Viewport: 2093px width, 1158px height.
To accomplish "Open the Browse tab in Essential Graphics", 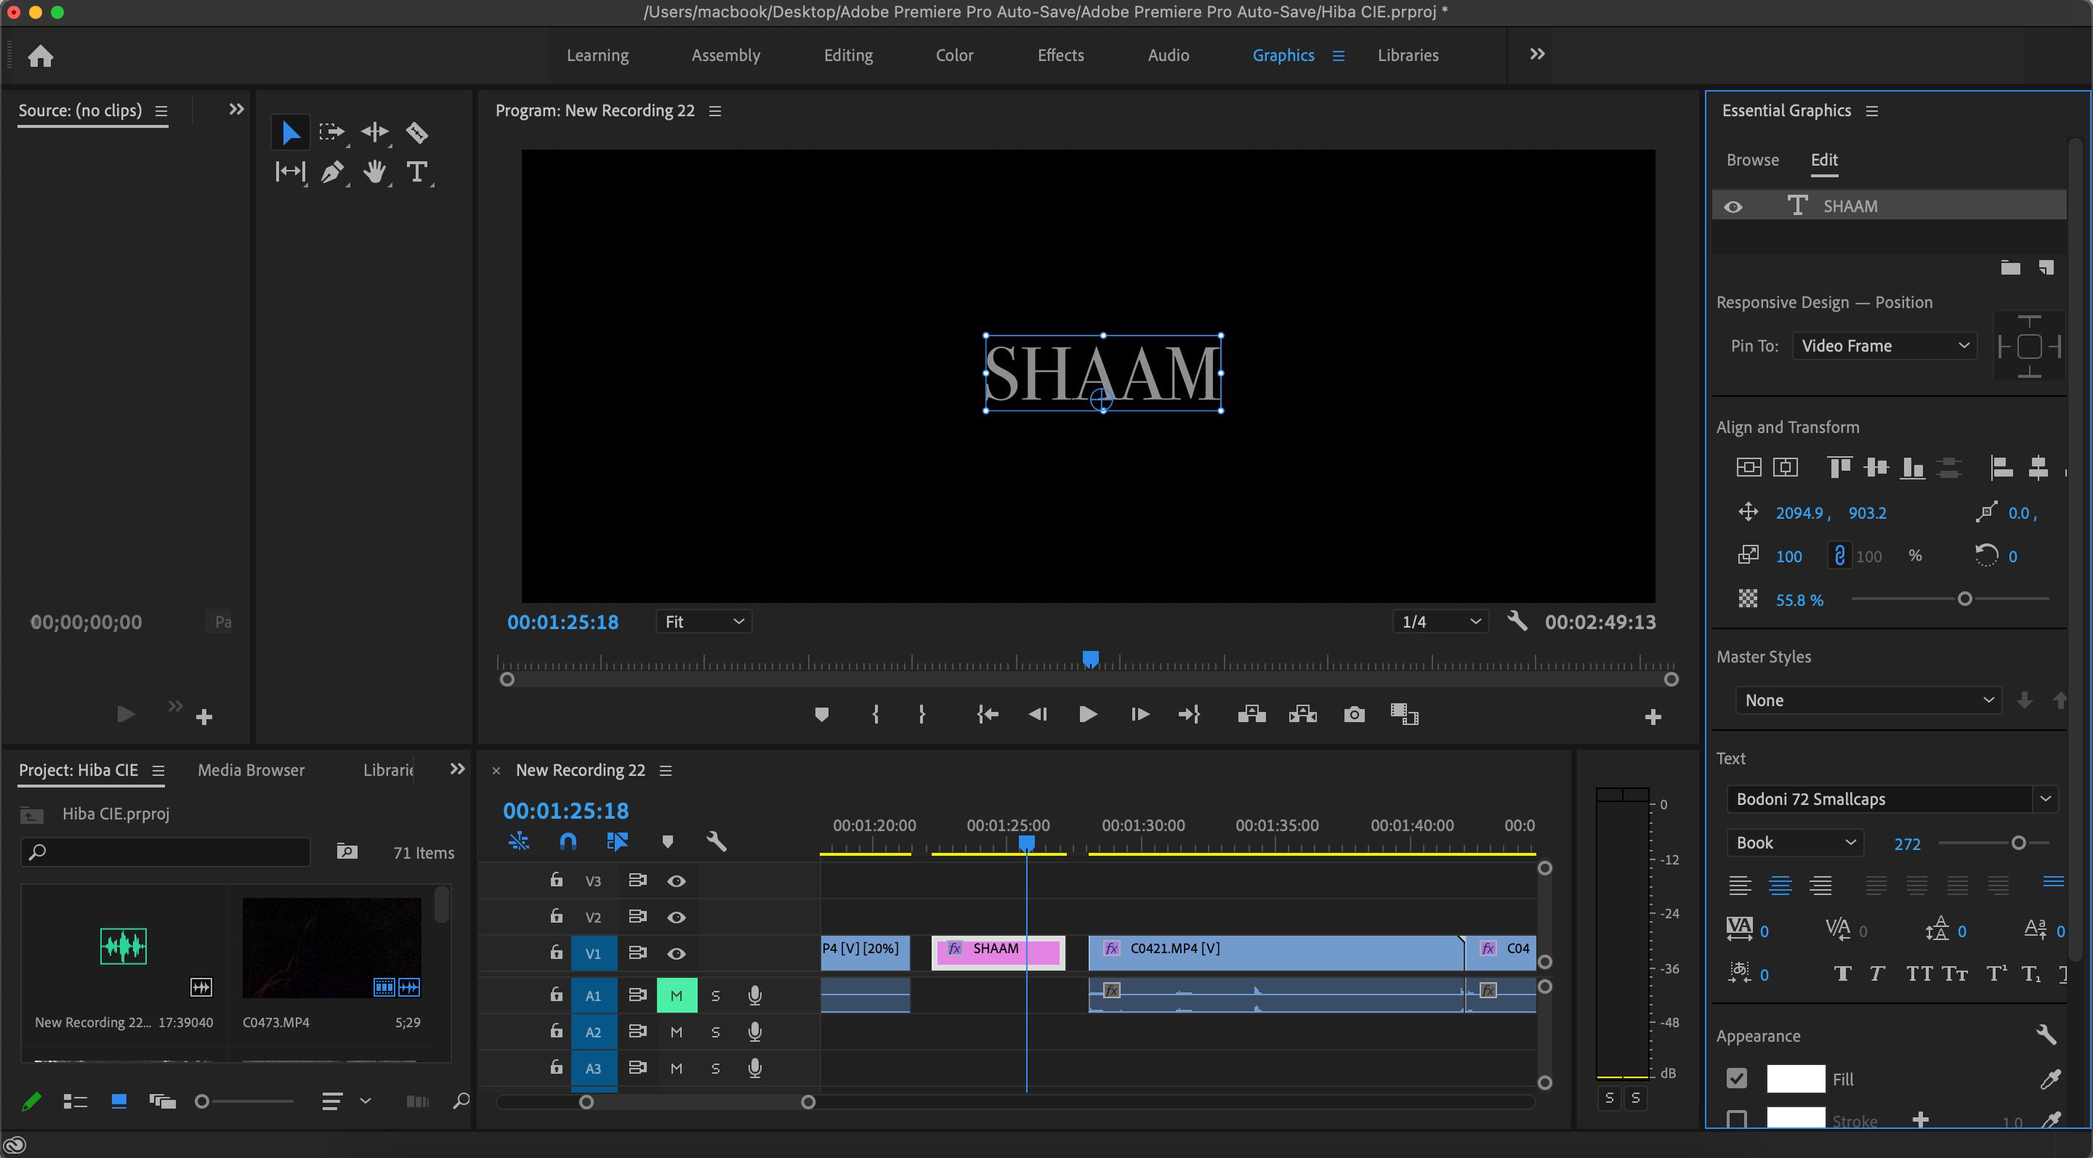I will tap(1751, 160).
